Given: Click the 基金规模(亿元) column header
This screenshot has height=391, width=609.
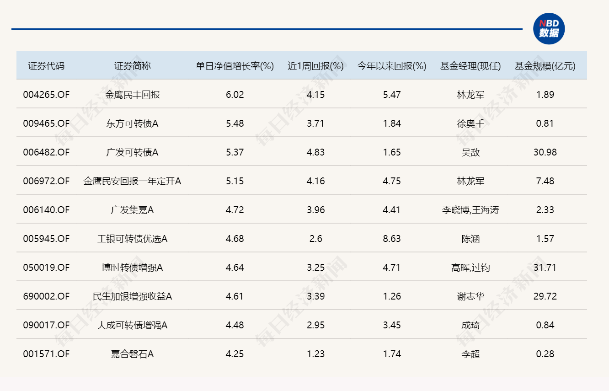Looking at the screenshot, I should [x=545, y=65].
